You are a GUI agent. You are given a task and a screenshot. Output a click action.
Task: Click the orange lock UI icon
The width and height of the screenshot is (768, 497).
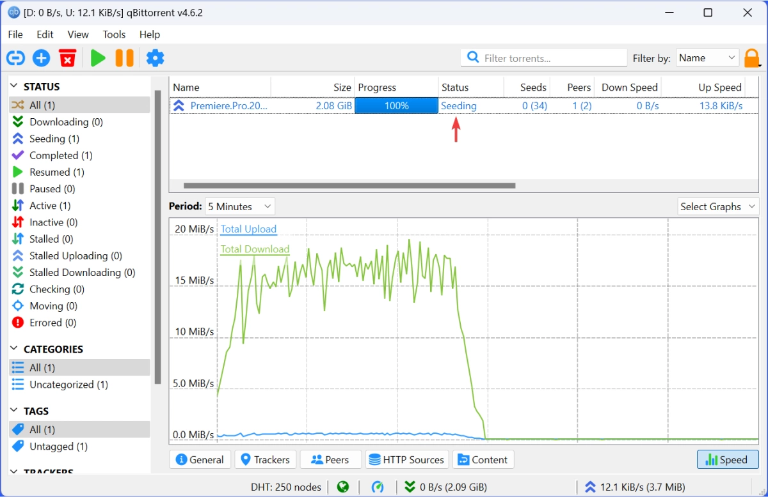point(752,58)
